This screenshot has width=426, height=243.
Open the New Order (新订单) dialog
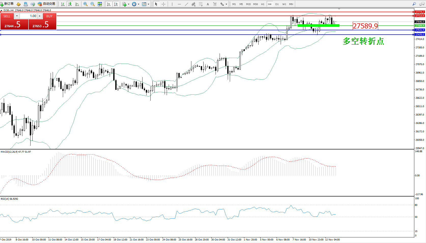tap(7, 4)
